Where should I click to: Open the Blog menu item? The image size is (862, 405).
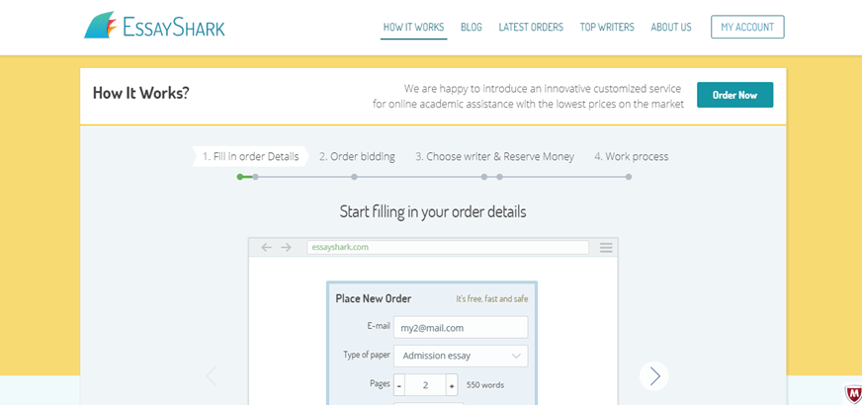coord(472,27)
